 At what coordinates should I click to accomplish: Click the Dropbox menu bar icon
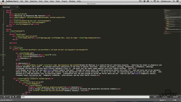[145, 1]
